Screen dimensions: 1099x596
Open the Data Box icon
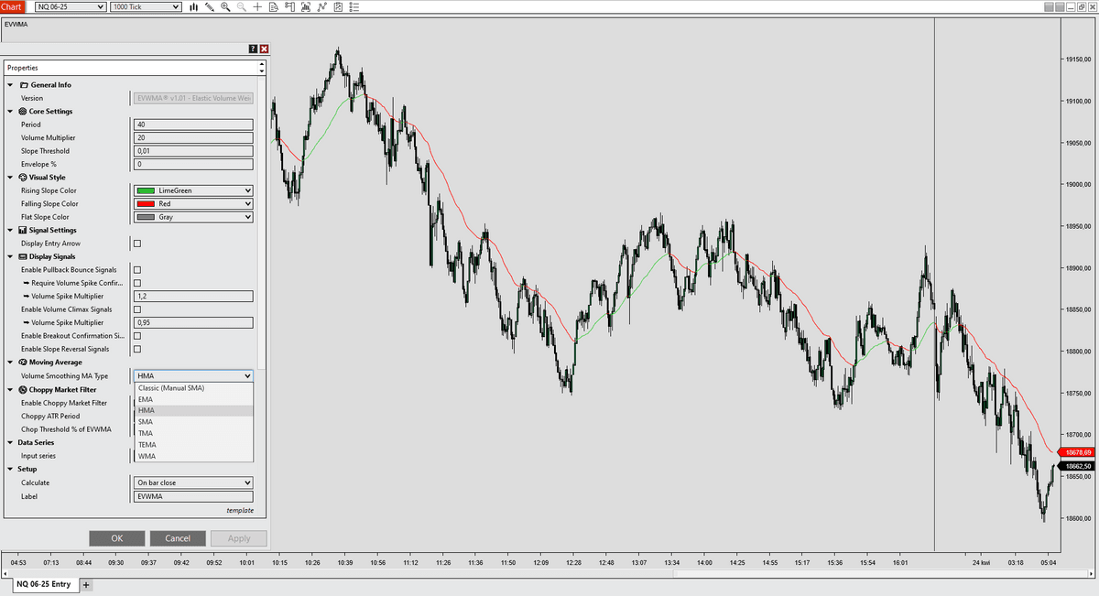click(x=274, y=7)
